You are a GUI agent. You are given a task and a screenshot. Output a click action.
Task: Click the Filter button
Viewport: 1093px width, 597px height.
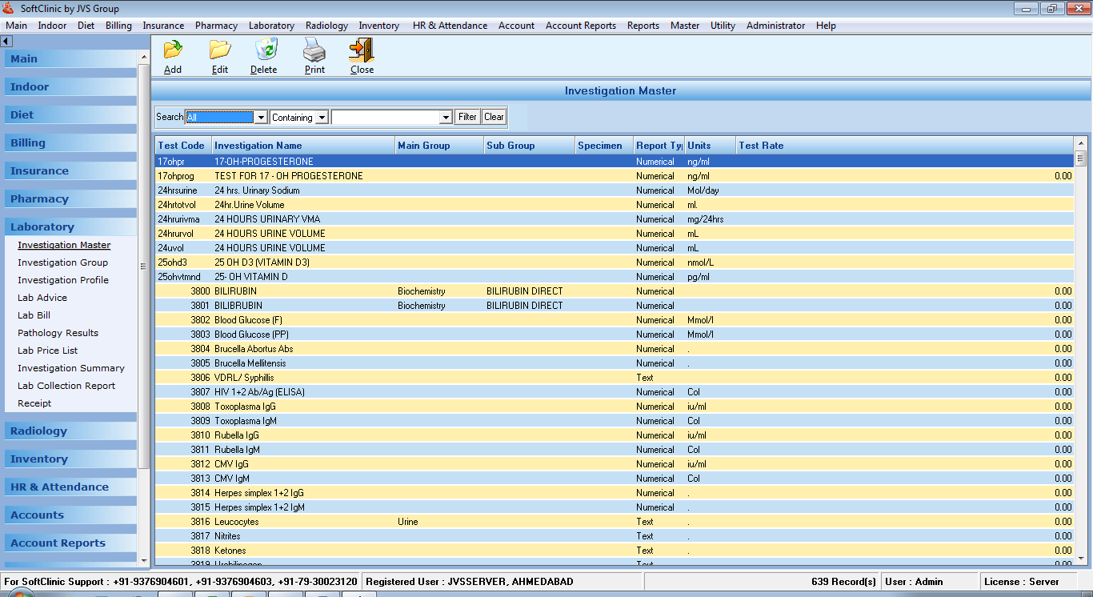click(x=466, y=116)
